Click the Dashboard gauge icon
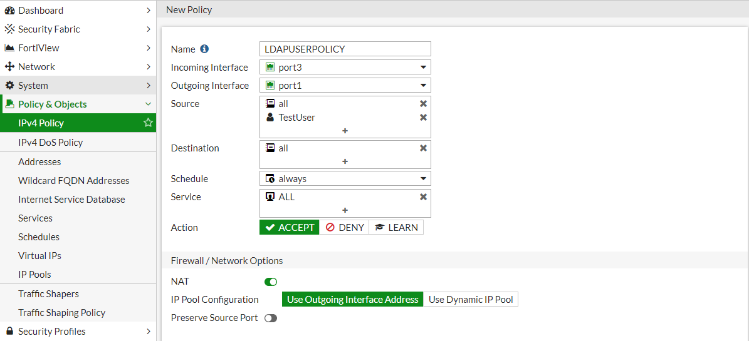This screenshot has width=749, height=341. tap(9, 11)
